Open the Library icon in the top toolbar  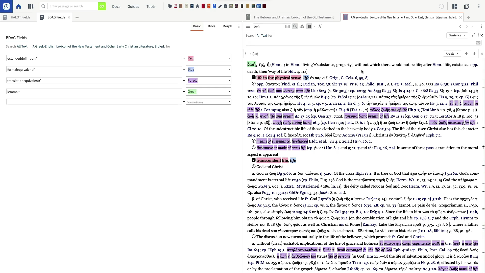click(31, 6)
